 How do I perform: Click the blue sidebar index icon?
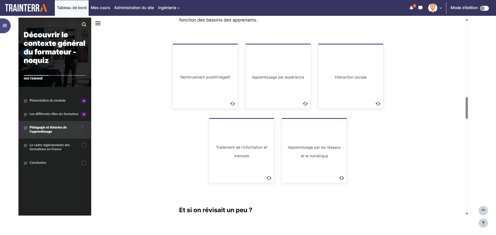point(4,26)
